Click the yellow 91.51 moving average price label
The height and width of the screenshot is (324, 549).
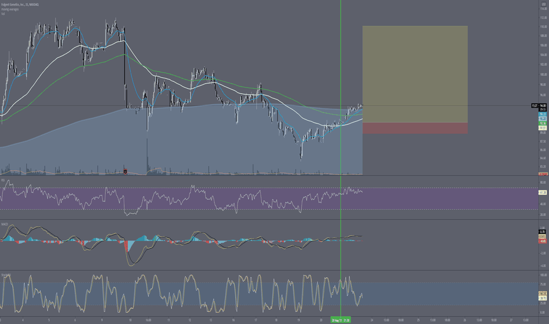point(543,128)
